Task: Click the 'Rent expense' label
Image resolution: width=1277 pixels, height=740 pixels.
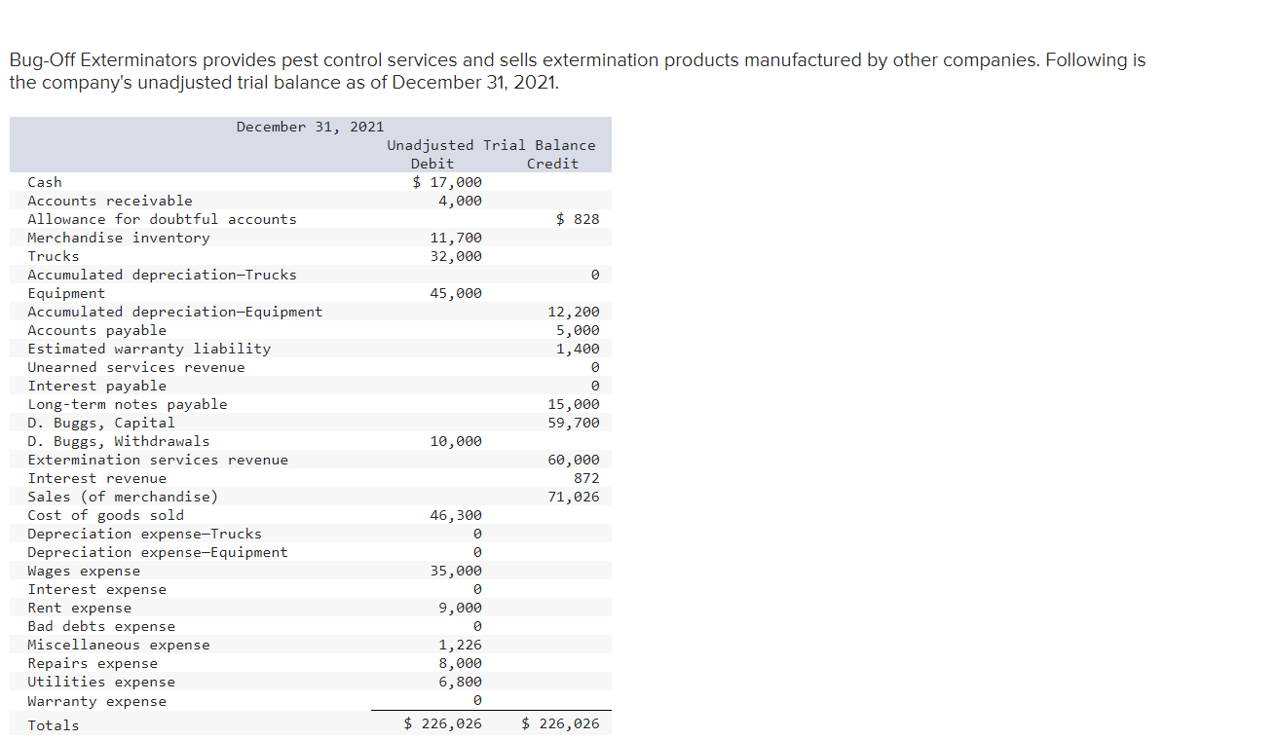Action: click(x=80, y=608)
